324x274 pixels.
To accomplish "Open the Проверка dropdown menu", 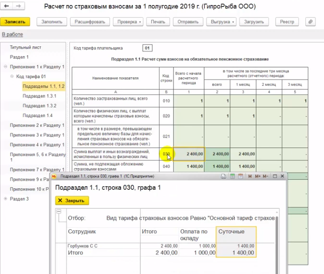I will tap(128, 22).
